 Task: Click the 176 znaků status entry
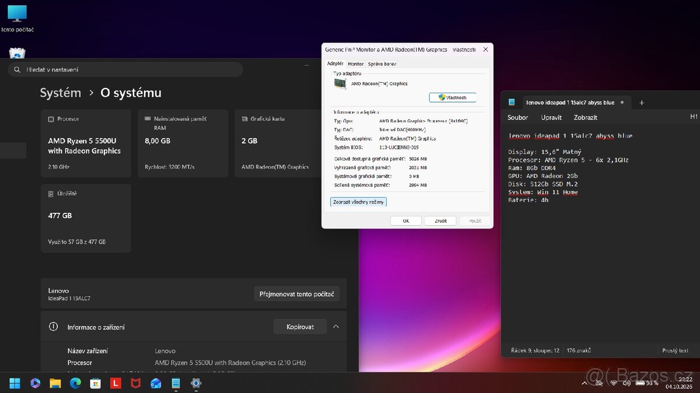(x=579, y=350)
